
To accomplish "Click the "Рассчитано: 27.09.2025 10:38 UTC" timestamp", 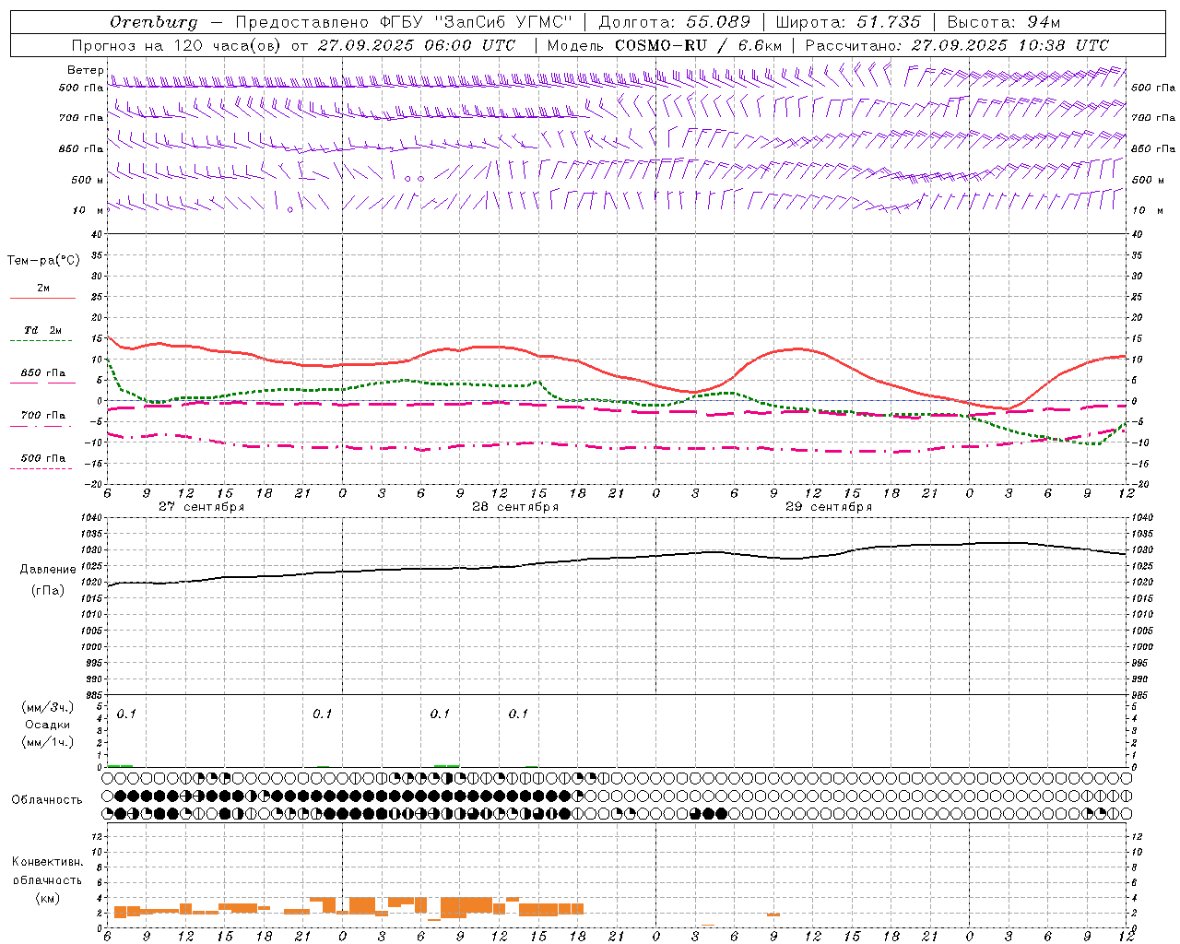I will point(957,45).
